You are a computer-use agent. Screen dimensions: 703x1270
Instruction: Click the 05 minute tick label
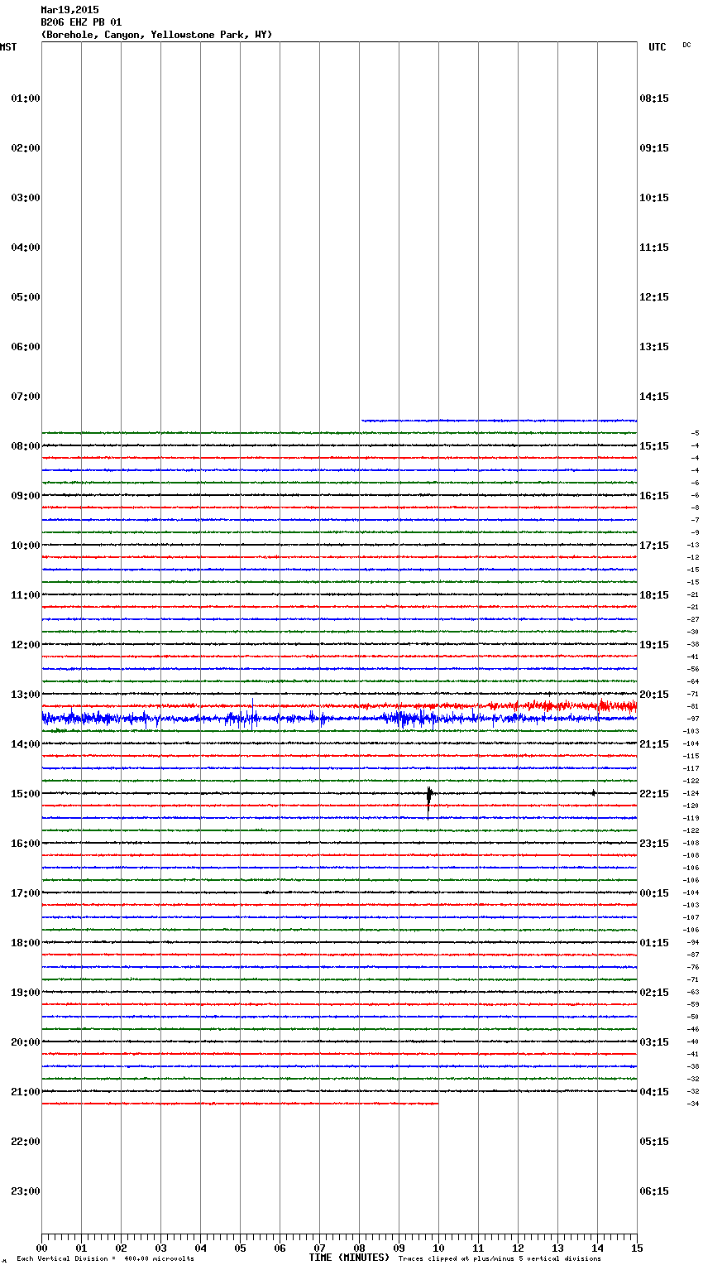[x=240, y=1248]
